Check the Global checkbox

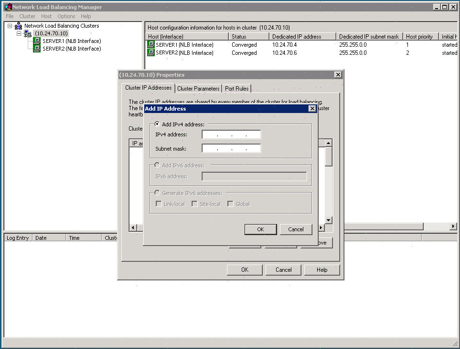(x=230, y=204)
